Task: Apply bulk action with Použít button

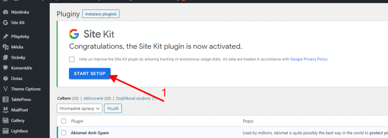Action: 113,108
